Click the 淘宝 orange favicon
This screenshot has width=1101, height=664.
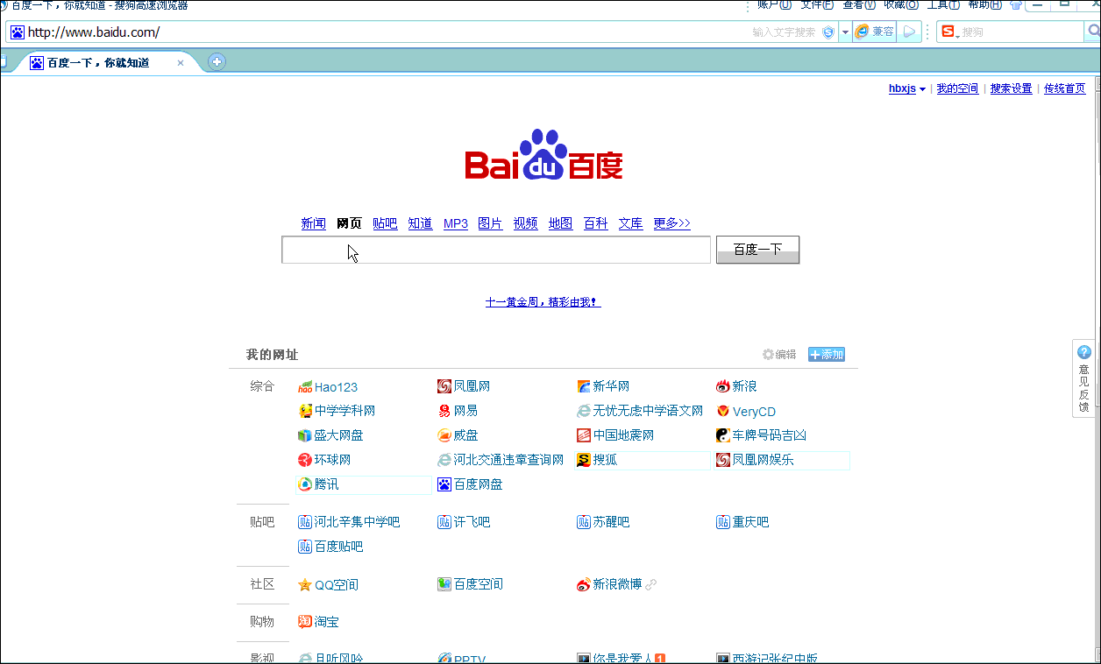[x=305, y=622]
